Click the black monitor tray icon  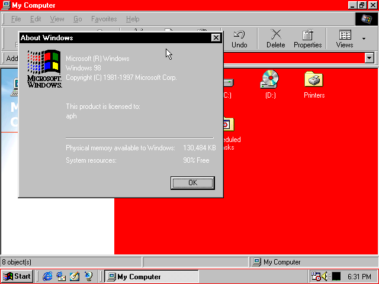pos(336,276)
